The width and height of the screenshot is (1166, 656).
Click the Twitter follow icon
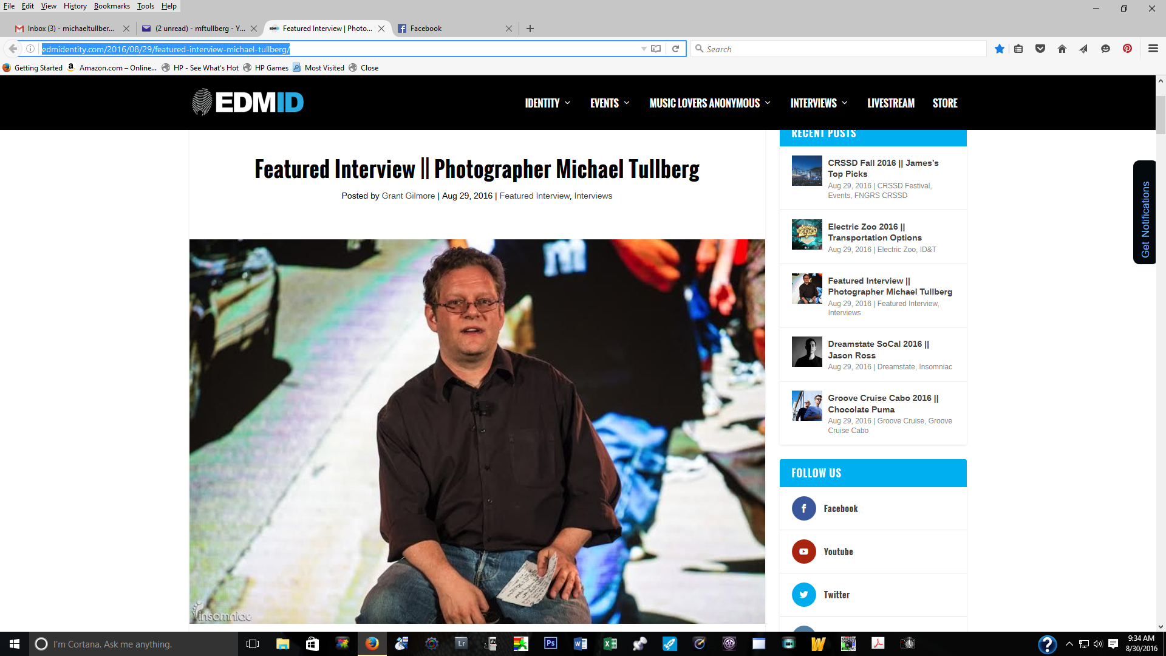pyautogui.click(x=803, y=595)
